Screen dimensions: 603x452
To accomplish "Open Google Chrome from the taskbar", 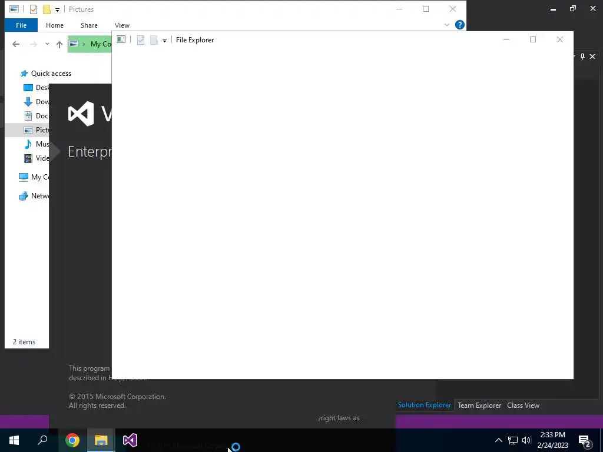I will [72, 440].
